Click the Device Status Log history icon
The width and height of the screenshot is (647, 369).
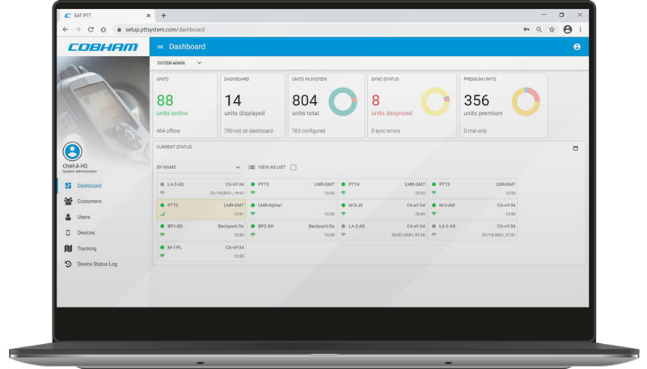click(x=68, y=264)
